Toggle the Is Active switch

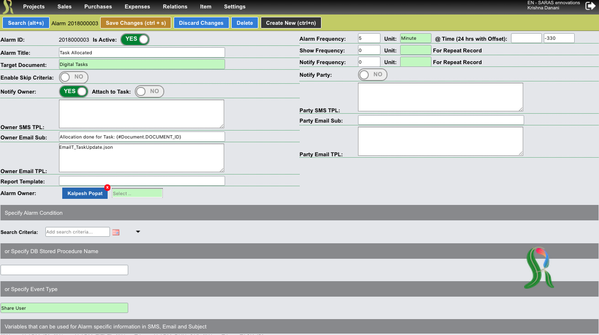tap(135, 39)
